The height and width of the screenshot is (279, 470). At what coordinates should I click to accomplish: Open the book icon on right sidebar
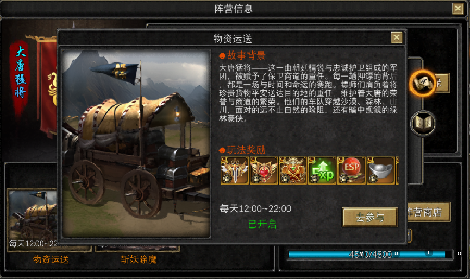point(423,123)
